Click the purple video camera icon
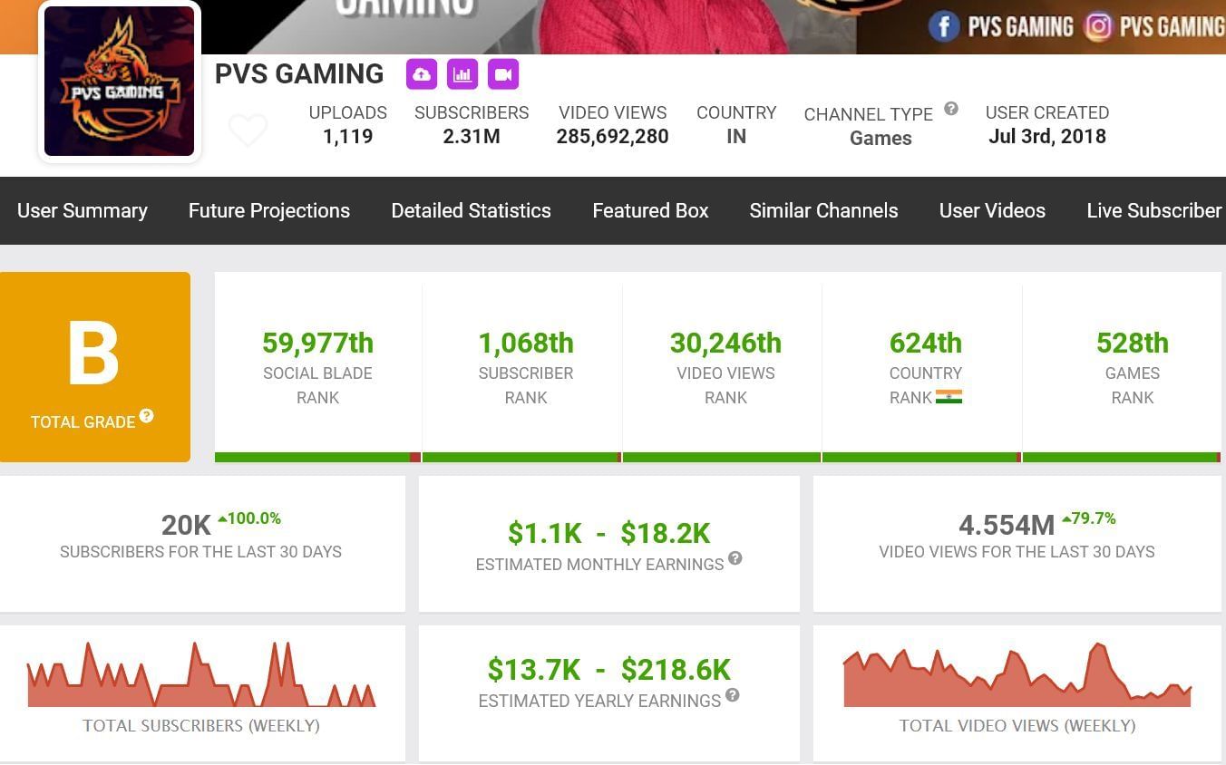The image size is (1226, 765). [x=503, y=74]
